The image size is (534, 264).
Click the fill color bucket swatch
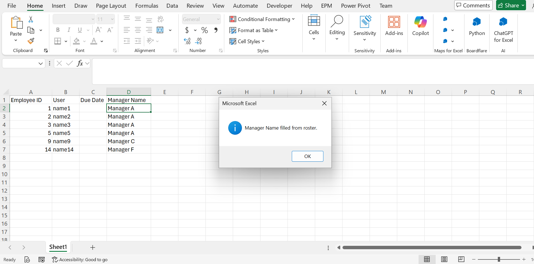coord(76,41)
